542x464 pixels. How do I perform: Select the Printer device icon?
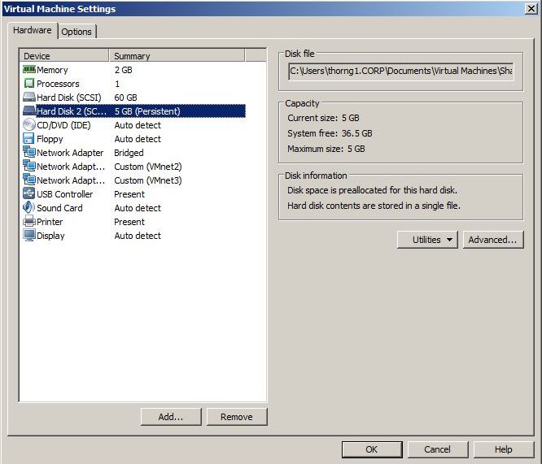tap(29, 222)
